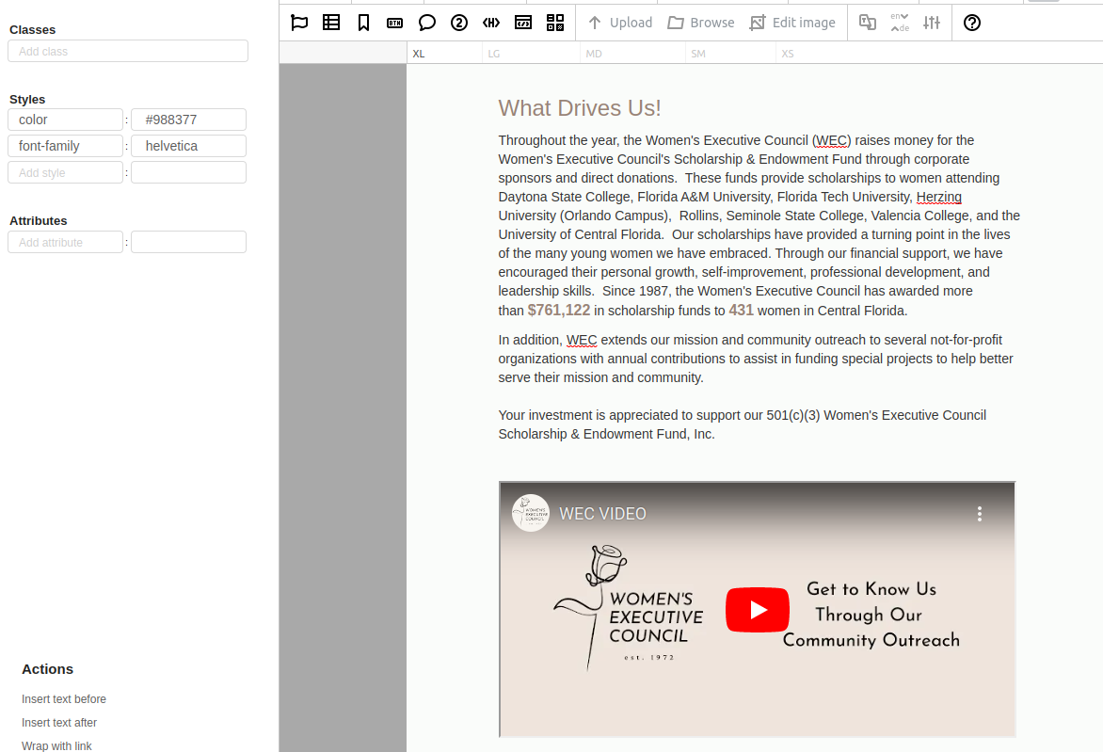Click Wrap with link action
Screen dimensions: 1103x752
pyautogui.click(x=56, y=745)
